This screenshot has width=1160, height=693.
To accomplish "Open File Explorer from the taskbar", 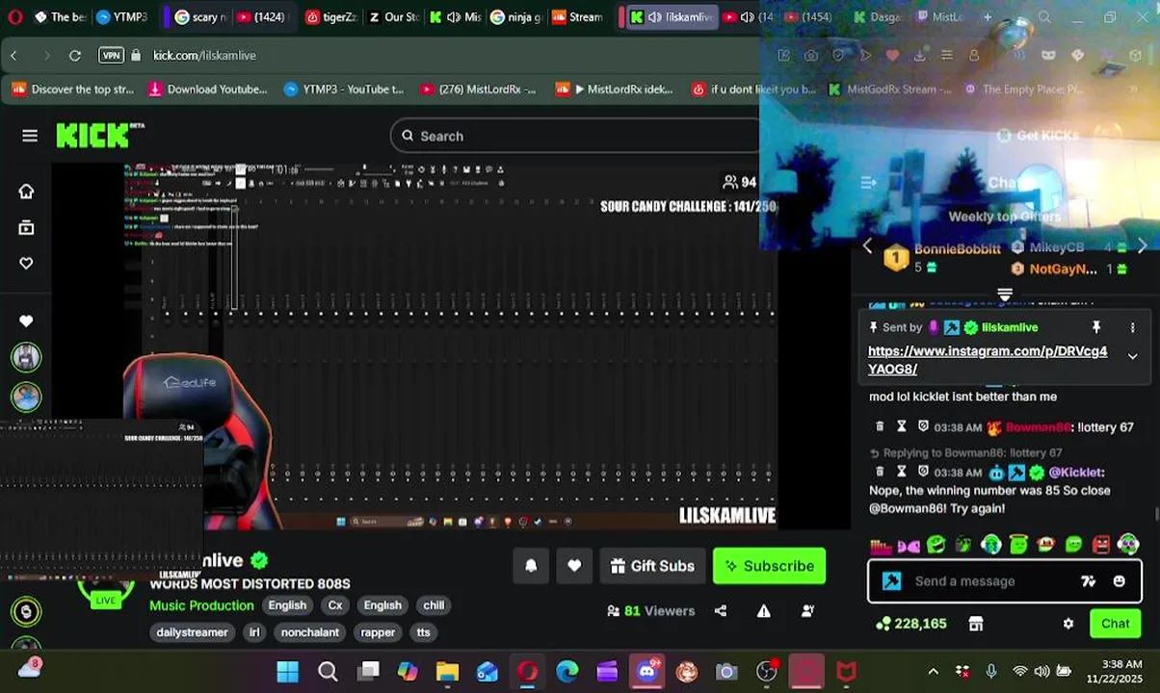I will [447, 671].
